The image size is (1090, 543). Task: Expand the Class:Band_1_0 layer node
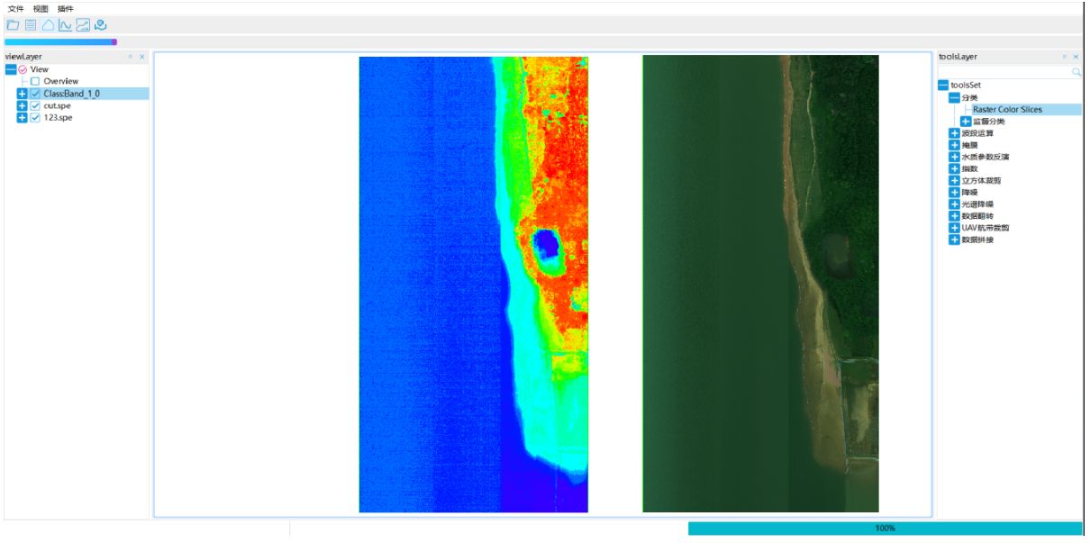click(23, 94)
